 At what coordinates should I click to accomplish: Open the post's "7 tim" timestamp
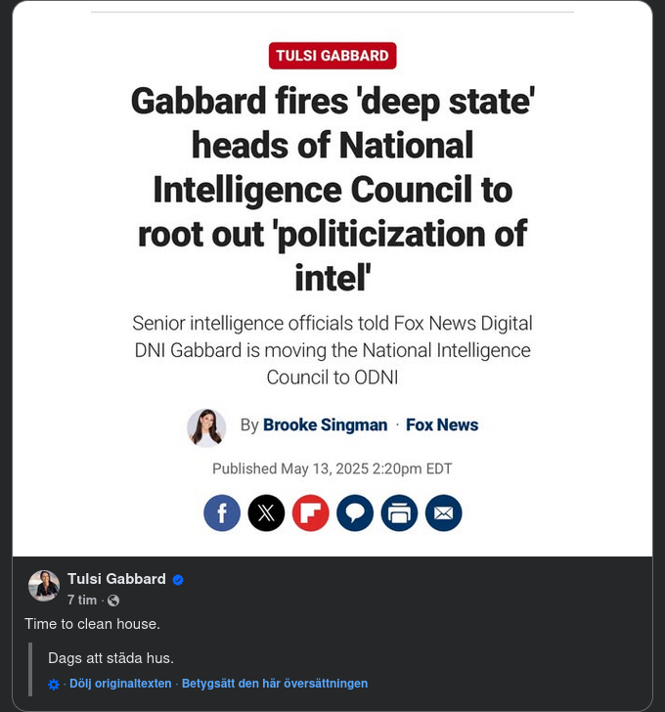(82, 601)
